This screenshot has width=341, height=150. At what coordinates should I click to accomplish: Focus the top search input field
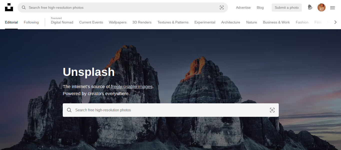123,7
